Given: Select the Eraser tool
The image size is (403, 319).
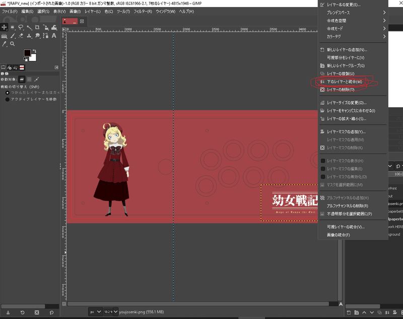Looking at the screenshot, I should click(21, 36).
